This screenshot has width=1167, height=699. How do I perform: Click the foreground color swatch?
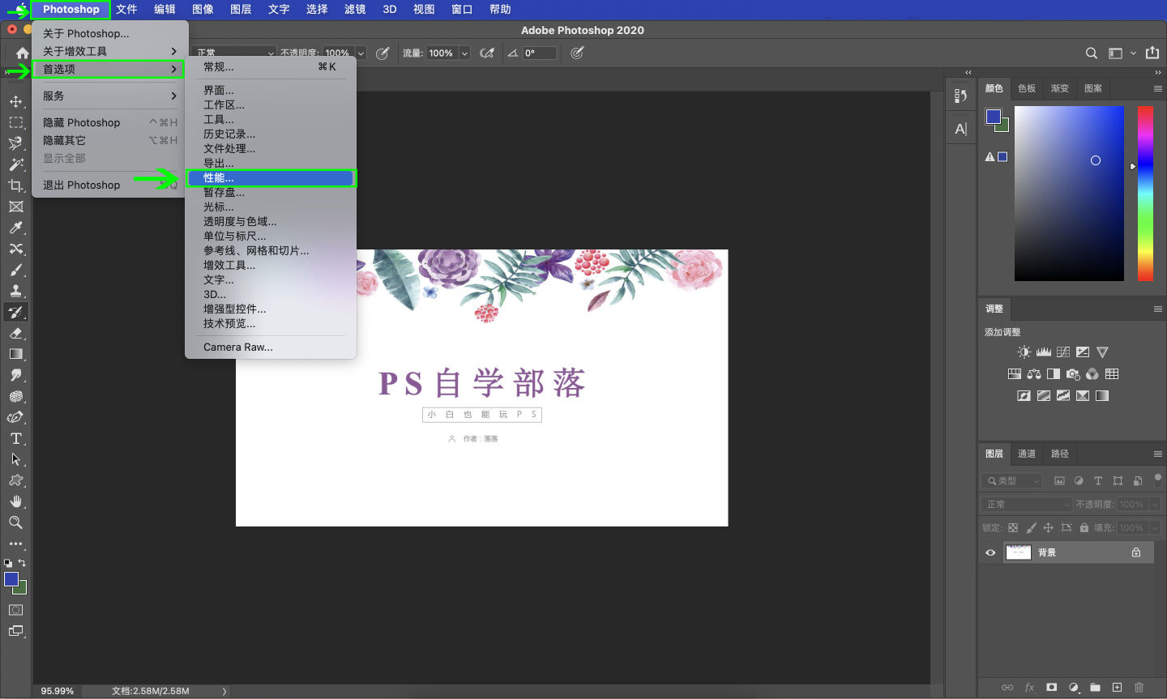(11, 580)
